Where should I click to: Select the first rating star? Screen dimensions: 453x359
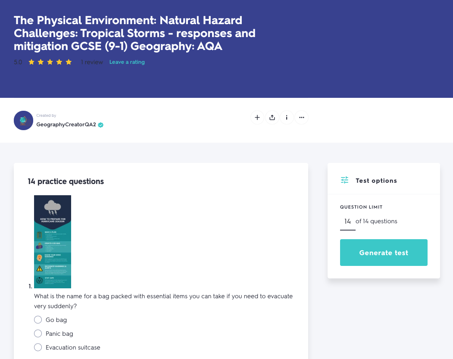[31, 62]
